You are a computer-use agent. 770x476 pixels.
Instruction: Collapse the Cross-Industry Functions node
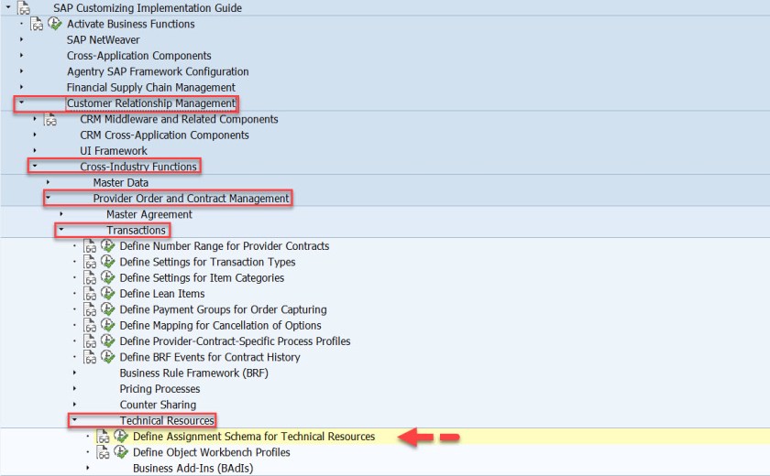point(35,166)
